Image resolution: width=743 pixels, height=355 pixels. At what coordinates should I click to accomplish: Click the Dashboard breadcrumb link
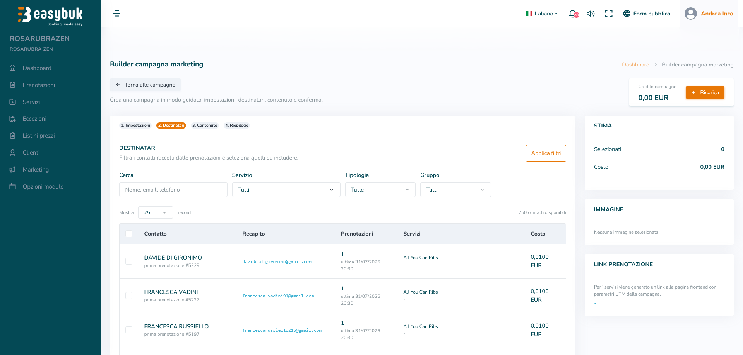(x=635, y=65)
